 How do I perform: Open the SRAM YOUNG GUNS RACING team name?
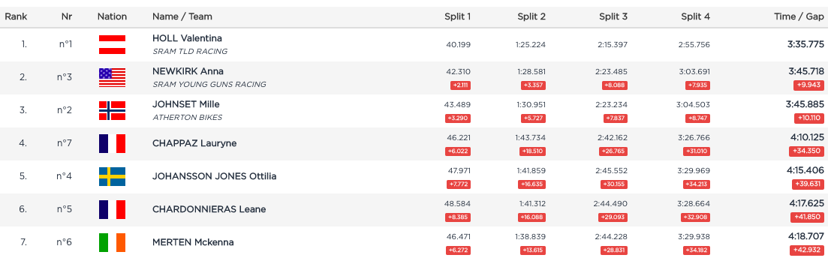tap(209, 85)
